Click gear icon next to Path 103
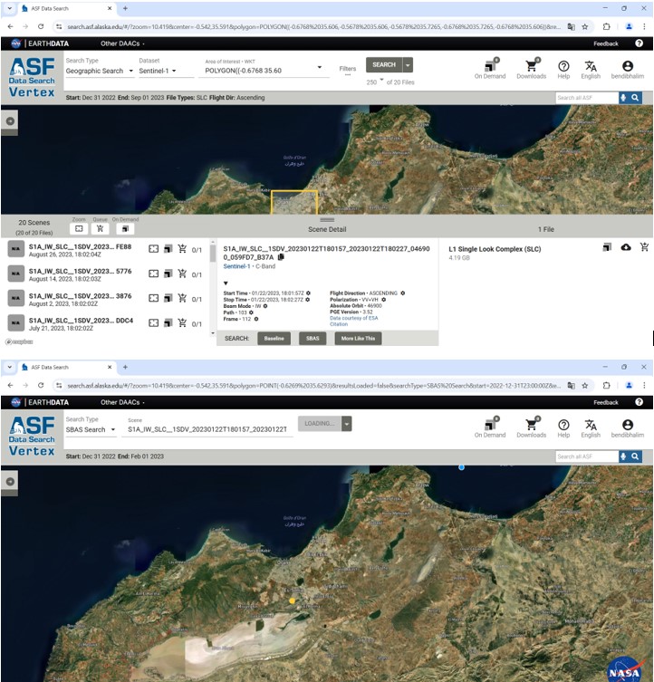 (251, 312)
